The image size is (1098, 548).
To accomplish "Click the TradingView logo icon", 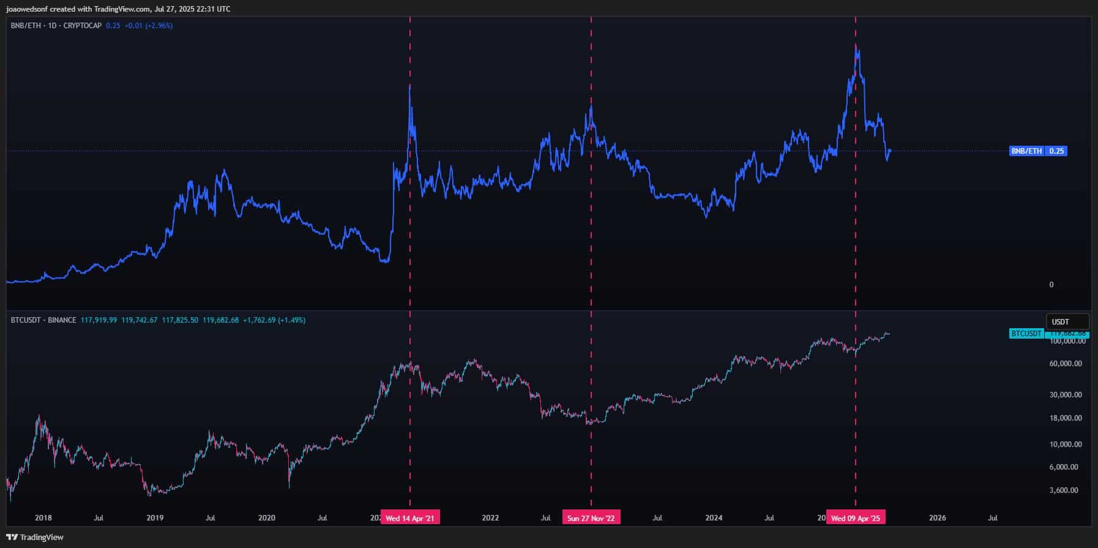I will 12,537.
